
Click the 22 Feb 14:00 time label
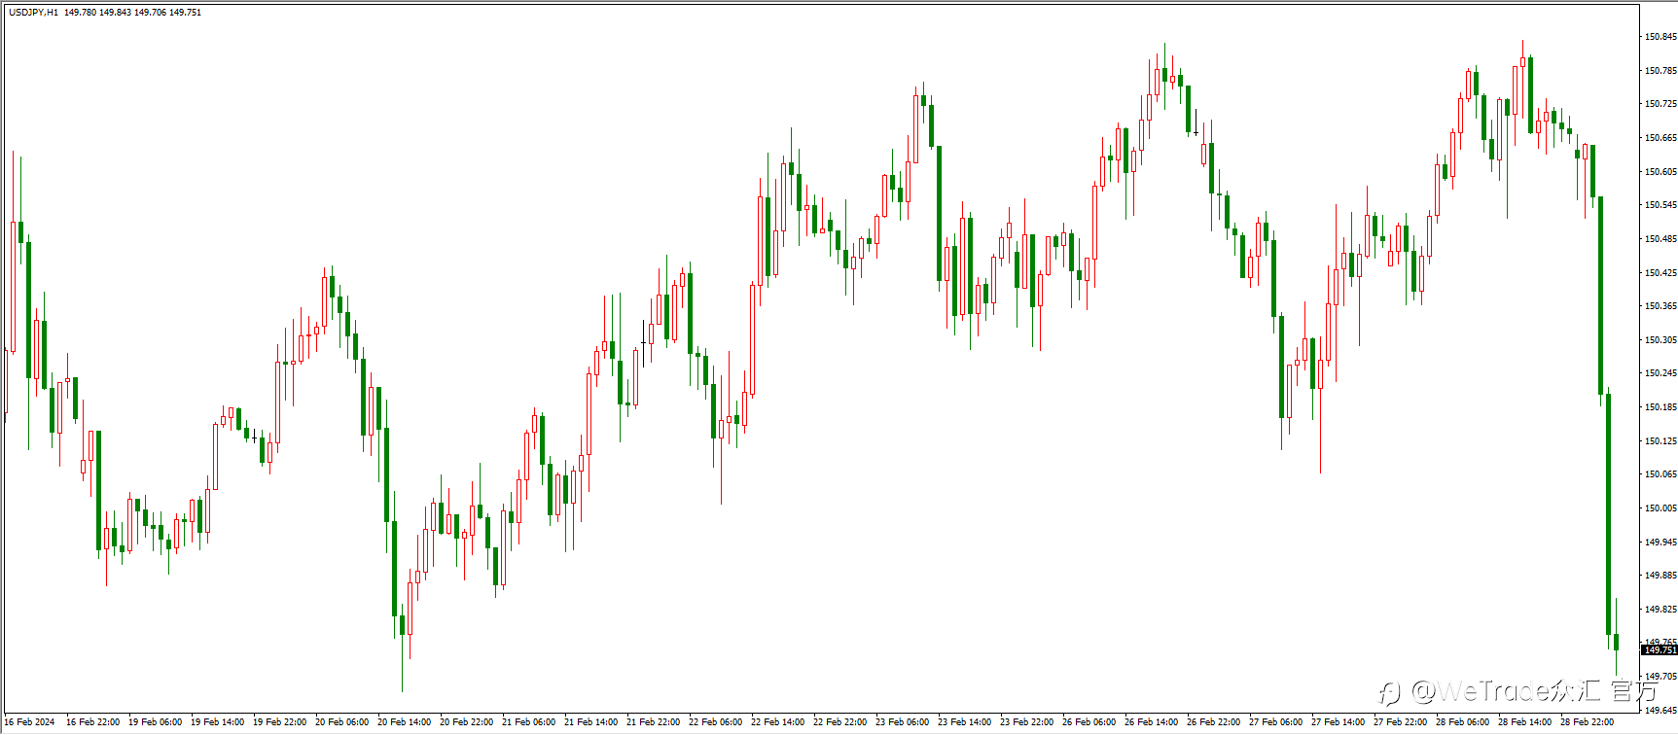click(778, 722)
